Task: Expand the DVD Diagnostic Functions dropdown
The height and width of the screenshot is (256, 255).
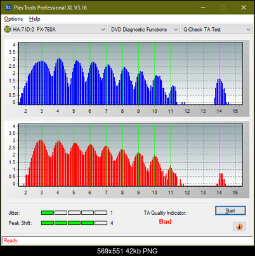Action: point(144,29)
